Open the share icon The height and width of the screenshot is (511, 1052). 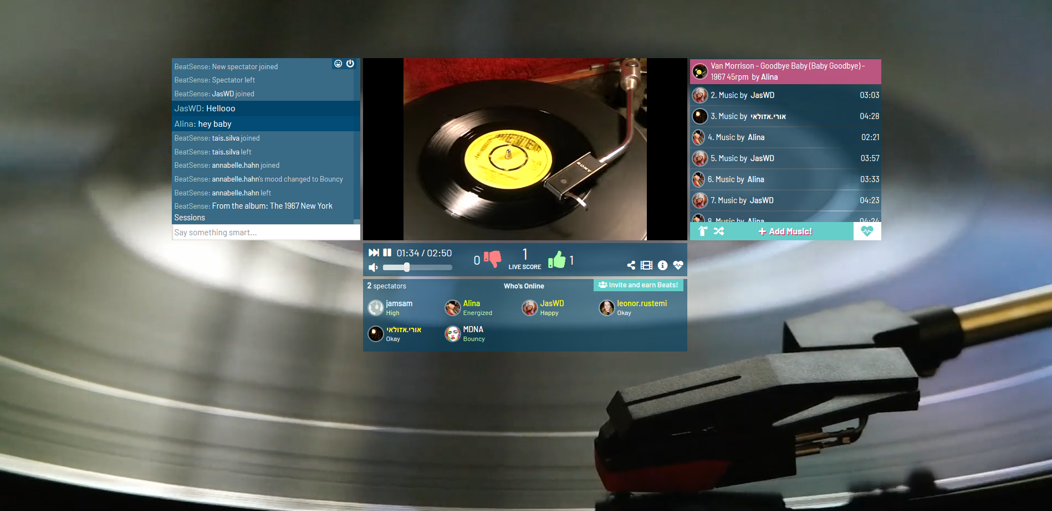(x=631, y=265)
